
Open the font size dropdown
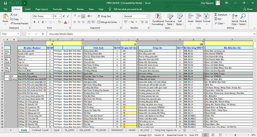(x=60, y=16)
